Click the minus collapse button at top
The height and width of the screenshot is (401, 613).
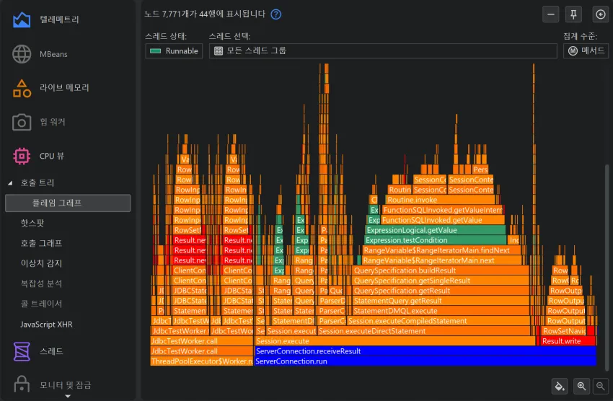tap(550, 14)
